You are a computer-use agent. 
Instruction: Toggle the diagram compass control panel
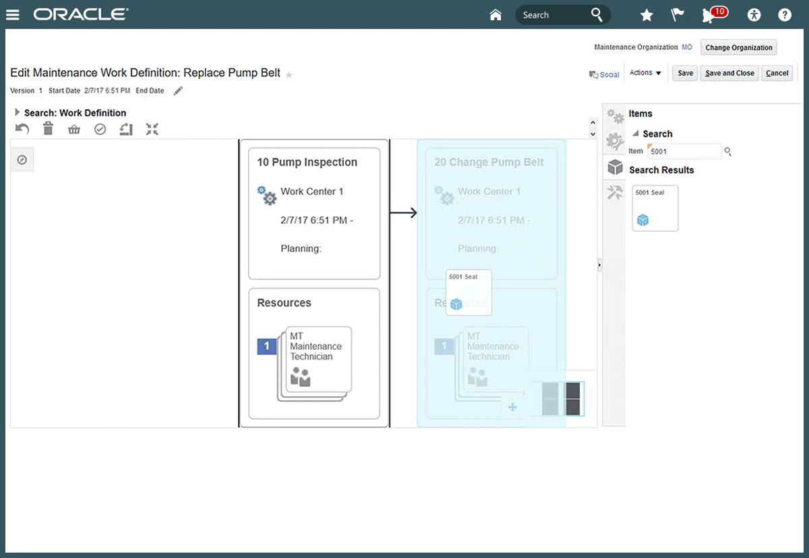(x=22, y=160)
